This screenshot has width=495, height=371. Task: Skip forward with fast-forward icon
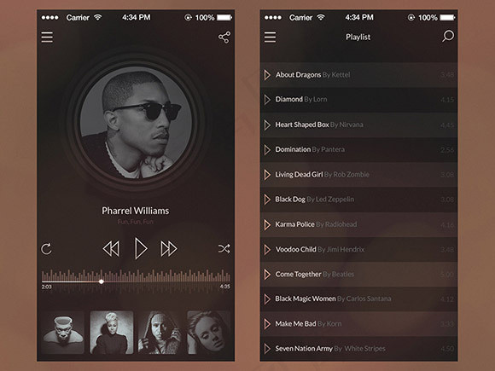point(169,248)
